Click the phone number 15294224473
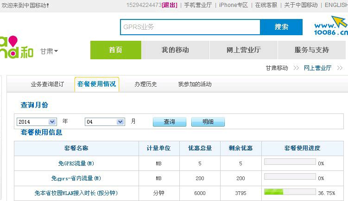Image resolution: width=348 pixels, height=201 pixels. click(144, 5)
